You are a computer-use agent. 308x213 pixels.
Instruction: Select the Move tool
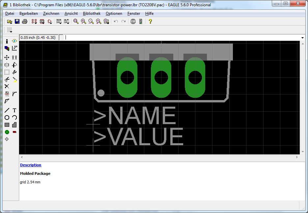pyautogui.click(x=7, y=58)
